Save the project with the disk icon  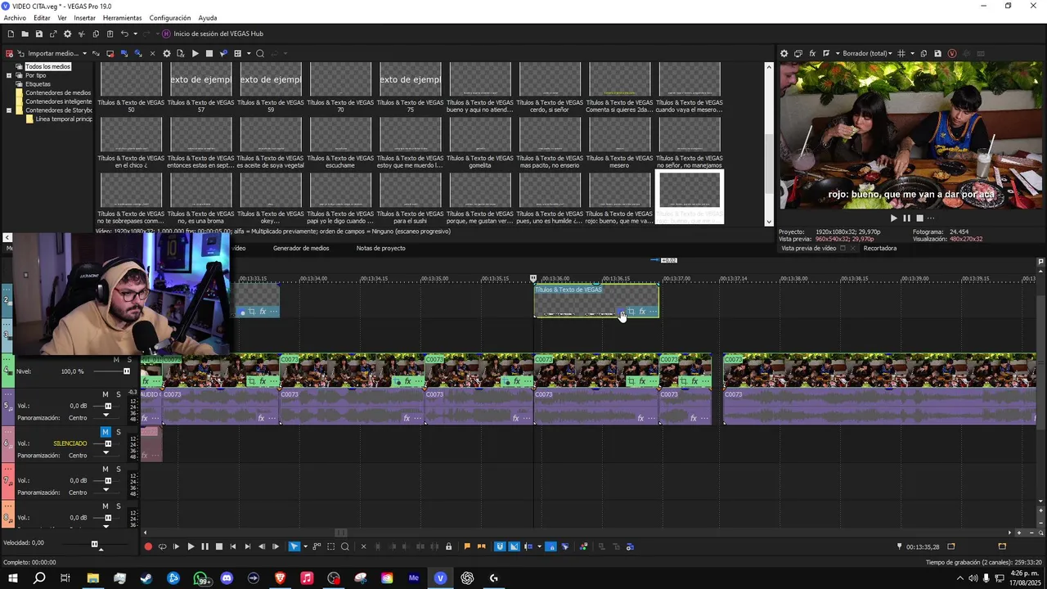pyautogui.click(x=39, y=34)
